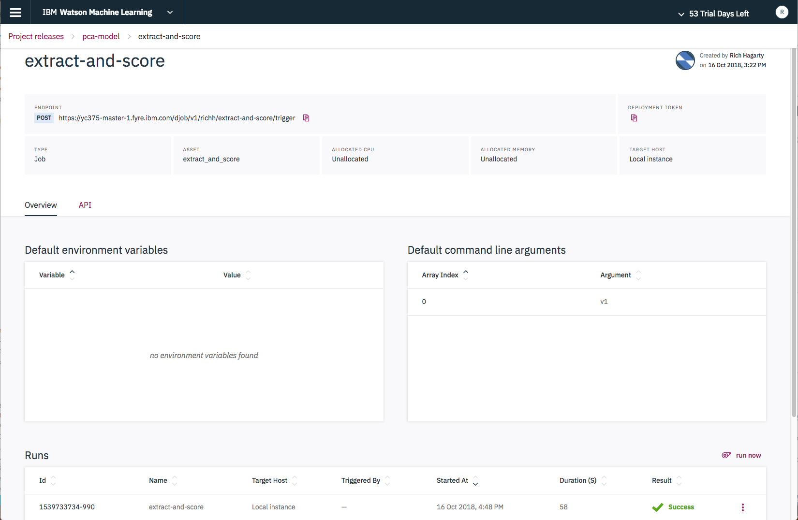
Task: Click creator name Rich Hagarty
Action: pos(747,56)
